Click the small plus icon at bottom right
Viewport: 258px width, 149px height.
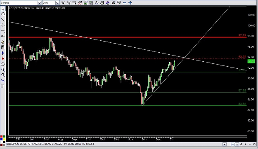(246, 144)
